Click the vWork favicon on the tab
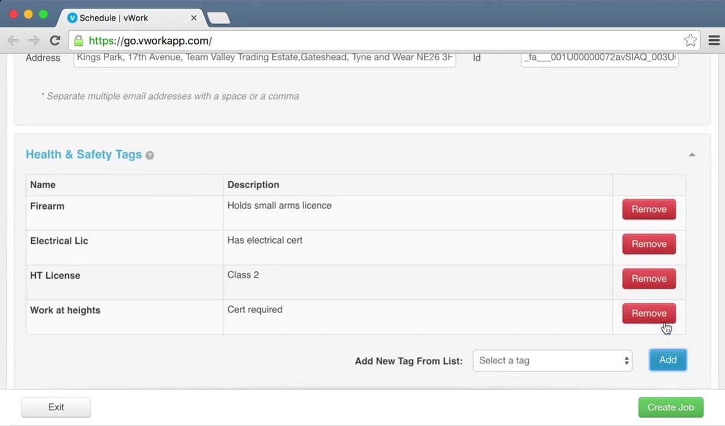The width and height of the screenshot is (725, 426). 74,17
